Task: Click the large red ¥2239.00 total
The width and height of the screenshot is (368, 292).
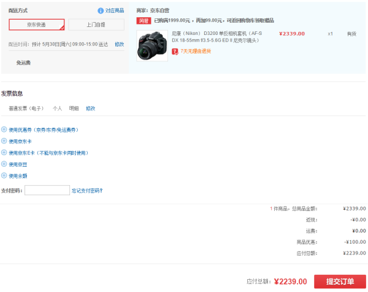Action: click(x=291, y=282)
